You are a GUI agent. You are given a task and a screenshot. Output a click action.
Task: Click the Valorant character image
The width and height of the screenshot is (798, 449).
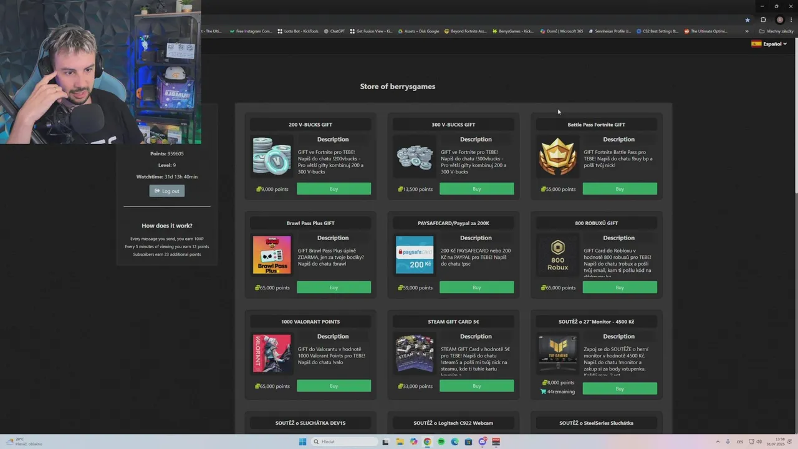coord(272,354)
